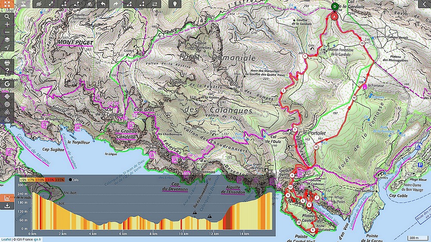Open the ign.fr link
This screenshot has height=242, width=431.
click(37, 239)
